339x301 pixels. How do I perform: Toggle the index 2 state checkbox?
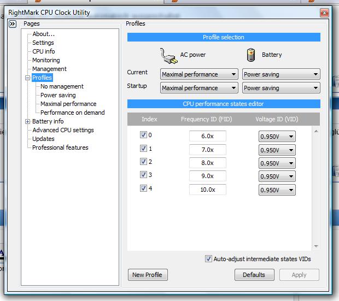click(143, 161)
